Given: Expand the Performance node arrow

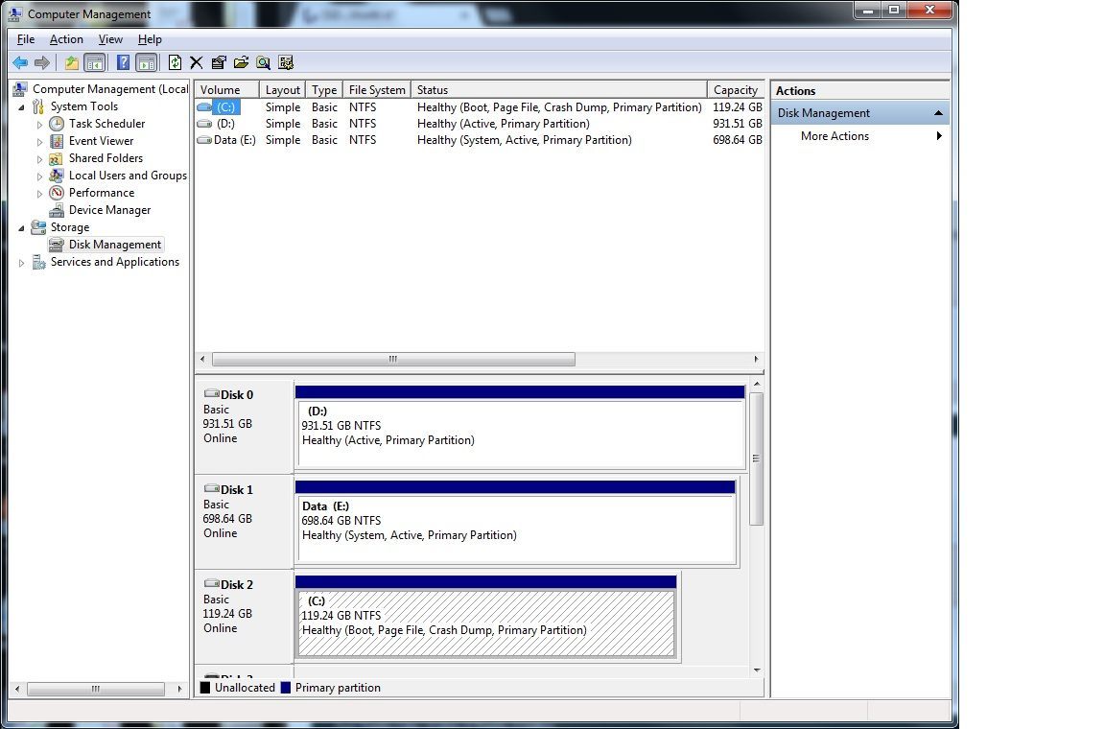Looking at the screenshot, I should pos(39,193).
